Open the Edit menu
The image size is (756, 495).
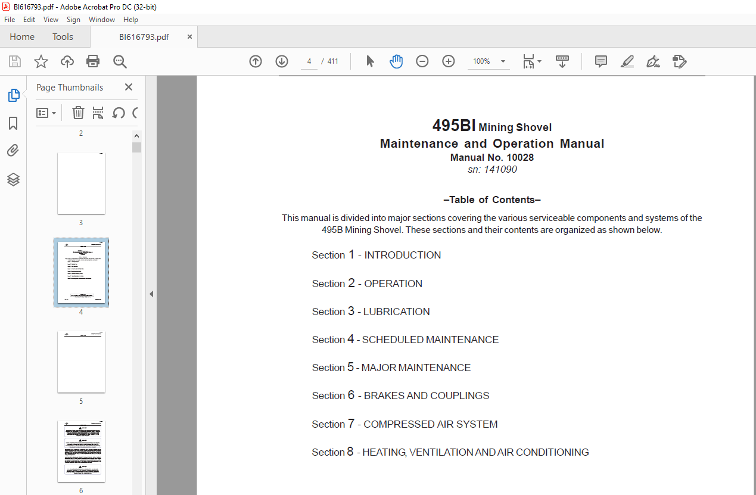click(x=29, y=20)
